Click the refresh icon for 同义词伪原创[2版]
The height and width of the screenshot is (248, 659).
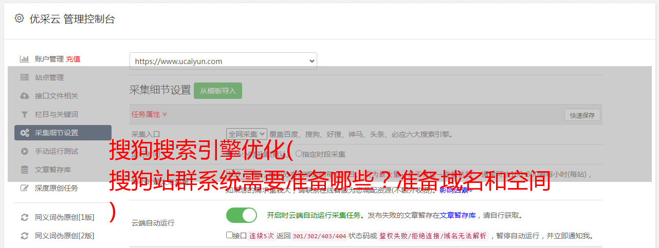click(x=24, y=236)
